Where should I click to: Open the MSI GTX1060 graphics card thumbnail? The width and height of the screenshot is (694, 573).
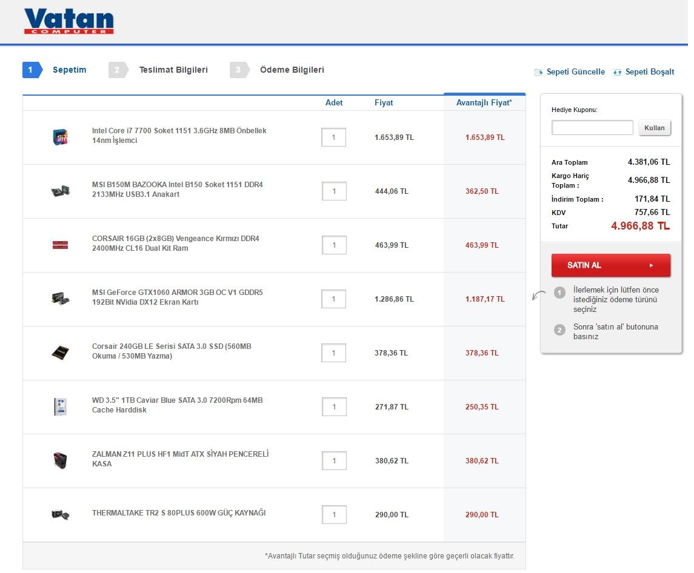click(60, 299)
